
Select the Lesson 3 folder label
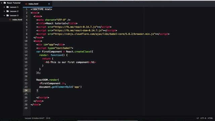[x=14, y=15]
